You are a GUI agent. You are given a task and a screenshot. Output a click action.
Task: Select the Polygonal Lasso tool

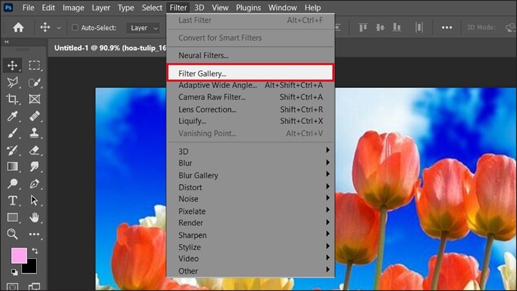pyautogui.click(x=12, y=82)
